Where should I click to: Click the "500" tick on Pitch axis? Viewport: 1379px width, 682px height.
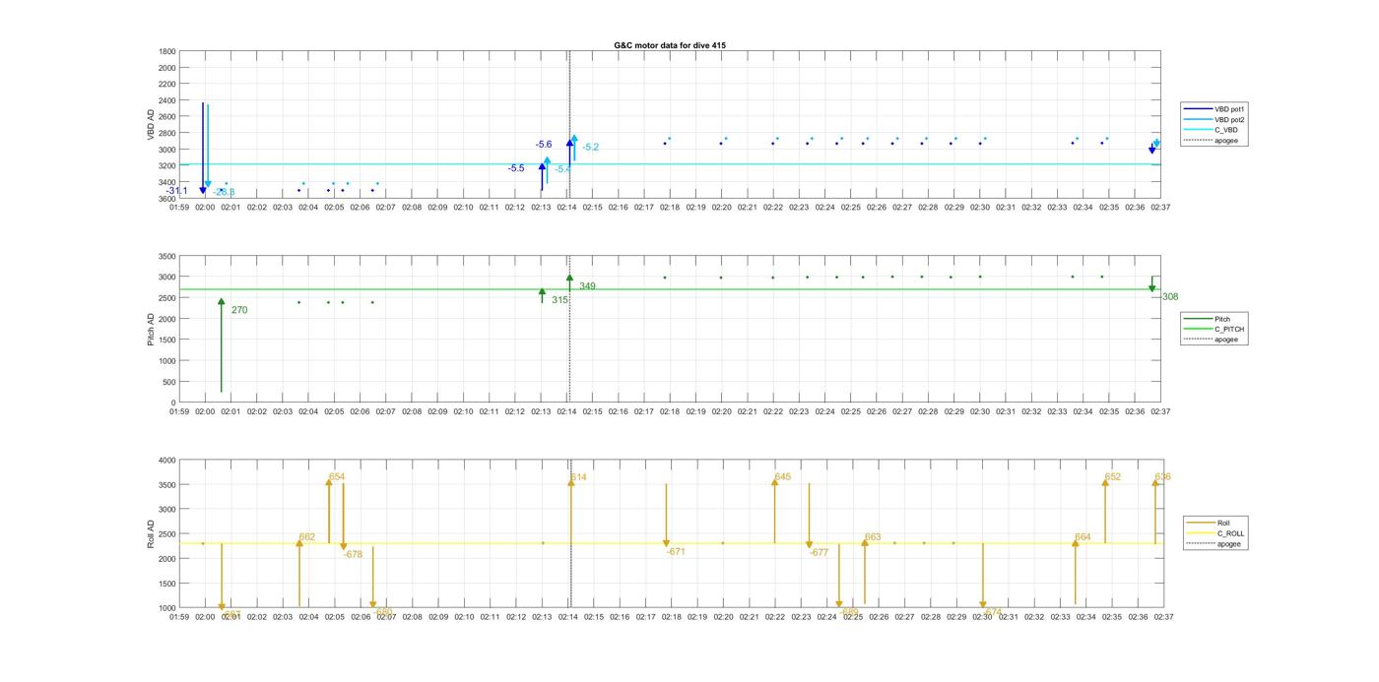pyautogui.click(x=170, y=382)
